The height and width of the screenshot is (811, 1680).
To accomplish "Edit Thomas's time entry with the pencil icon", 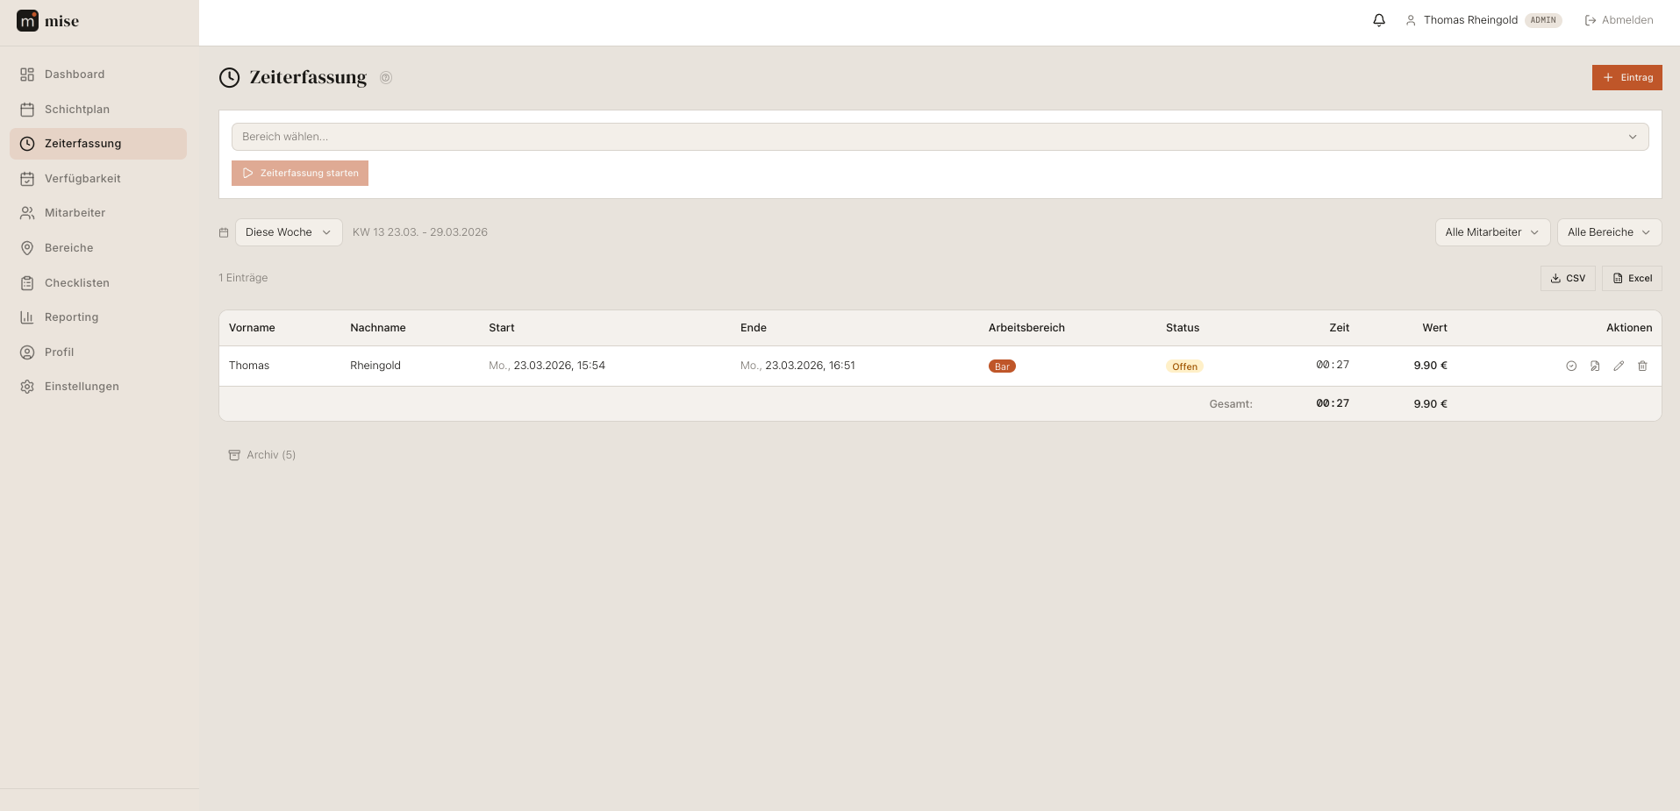I will pyautogui.click(x=1619, y=366).
